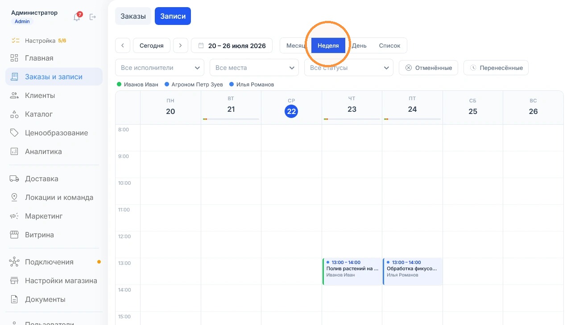Click the Подключения network icon

click(14, 262)
